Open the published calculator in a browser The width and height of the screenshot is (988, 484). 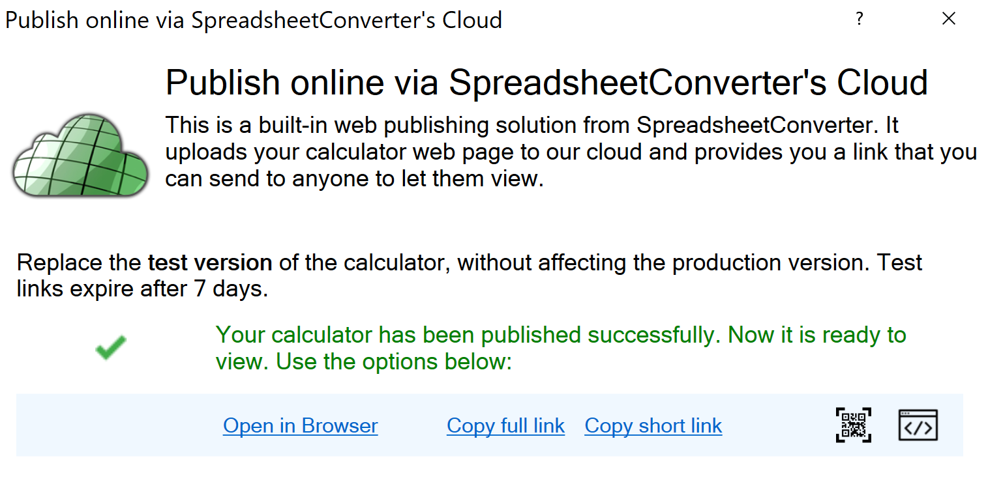point(300,425)
